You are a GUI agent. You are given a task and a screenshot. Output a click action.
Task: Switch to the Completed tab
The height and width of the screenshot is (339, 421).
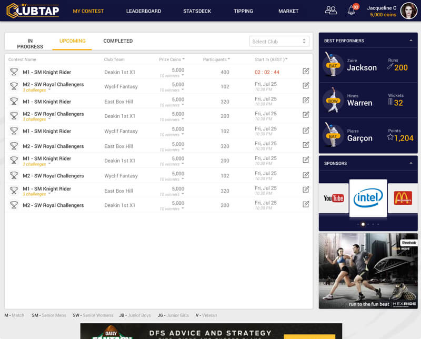pos(118,41)
